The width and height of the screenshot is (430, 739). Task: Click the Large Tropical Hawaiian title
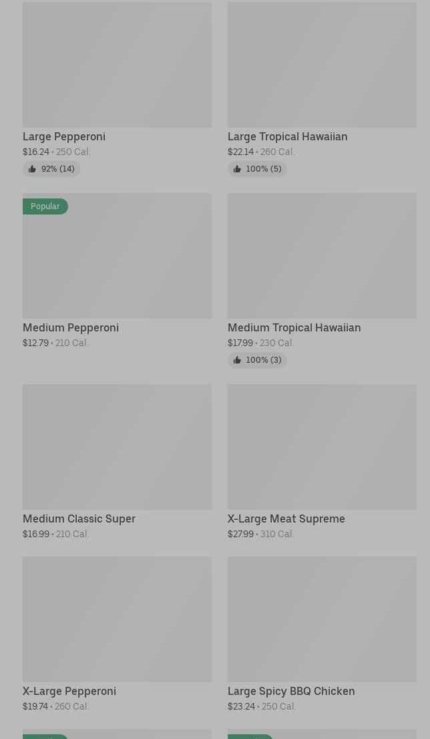pos(287,136)
